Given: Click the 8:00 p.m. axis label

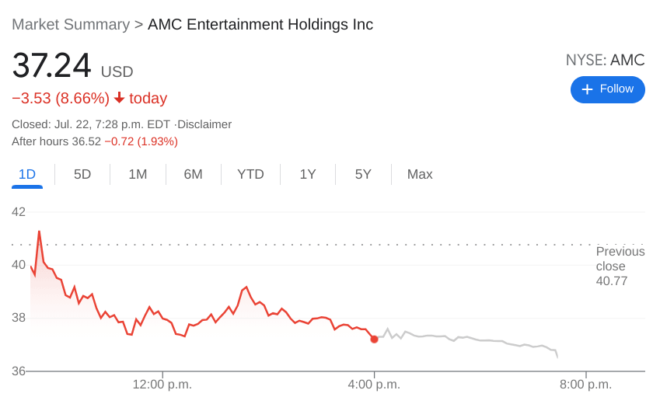Looking at the screenshot, I should pos(585,385).
